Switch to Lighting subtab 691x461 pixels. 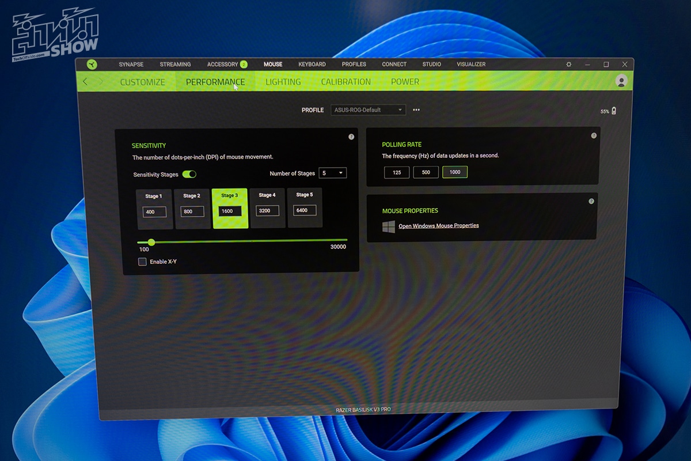coord(283,82)
